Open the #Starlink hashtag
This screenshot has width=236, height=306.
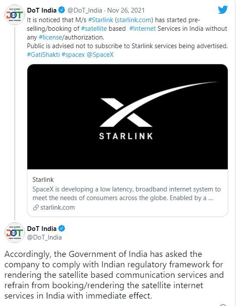(x=101, y=20)
